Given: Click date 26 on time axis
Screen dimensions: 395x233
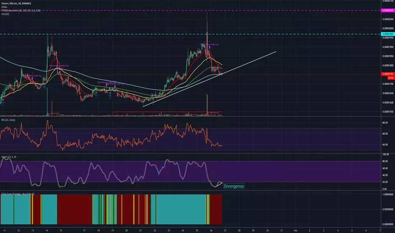Looking at the screenshot, I should [x=211, y=230].
